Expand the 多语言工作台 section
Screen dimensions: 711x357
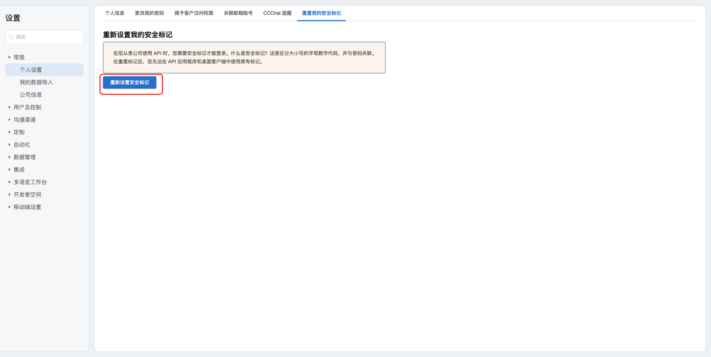(10, 182)
